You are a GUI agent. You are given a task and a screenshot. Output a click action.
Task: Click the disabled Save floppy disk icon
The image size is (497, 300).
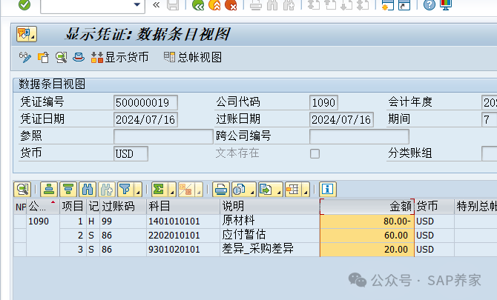point(173,4)
